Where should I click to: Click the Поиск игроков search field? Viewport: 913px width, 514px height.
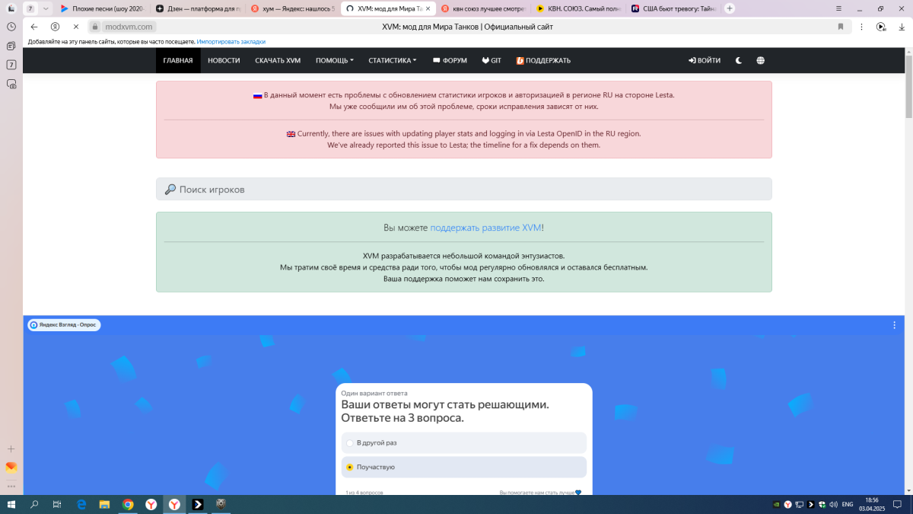pyautogui.click(x=464, y=189)
